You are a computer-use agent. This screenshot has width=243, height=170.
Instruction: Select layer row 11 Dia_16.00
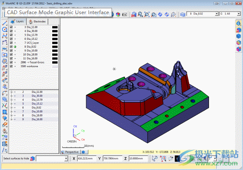(34, 58)
